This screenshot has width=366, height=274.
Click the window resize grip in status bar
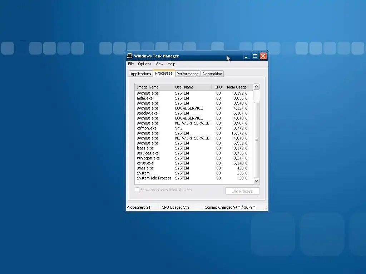(x=265, y=208)
